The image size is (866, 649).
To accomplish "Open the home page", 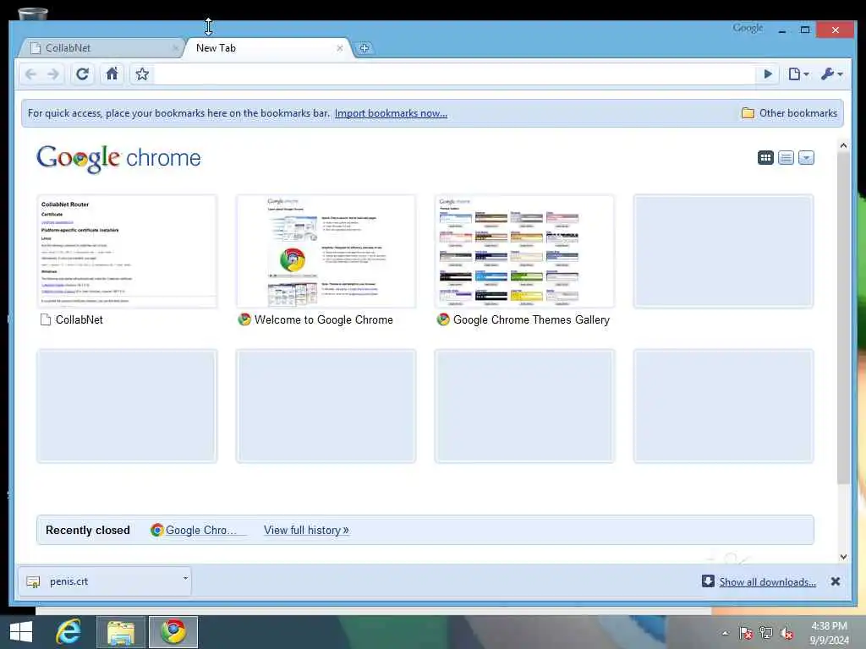I will [x=112, y=74].
